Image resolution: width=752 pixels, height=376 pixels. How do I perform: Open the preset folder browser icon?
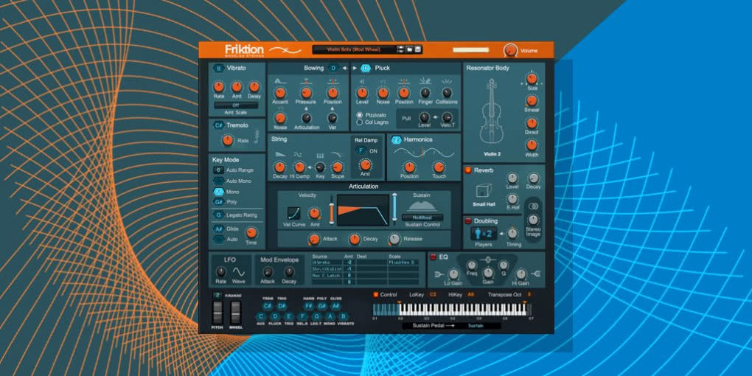point(410,49)
